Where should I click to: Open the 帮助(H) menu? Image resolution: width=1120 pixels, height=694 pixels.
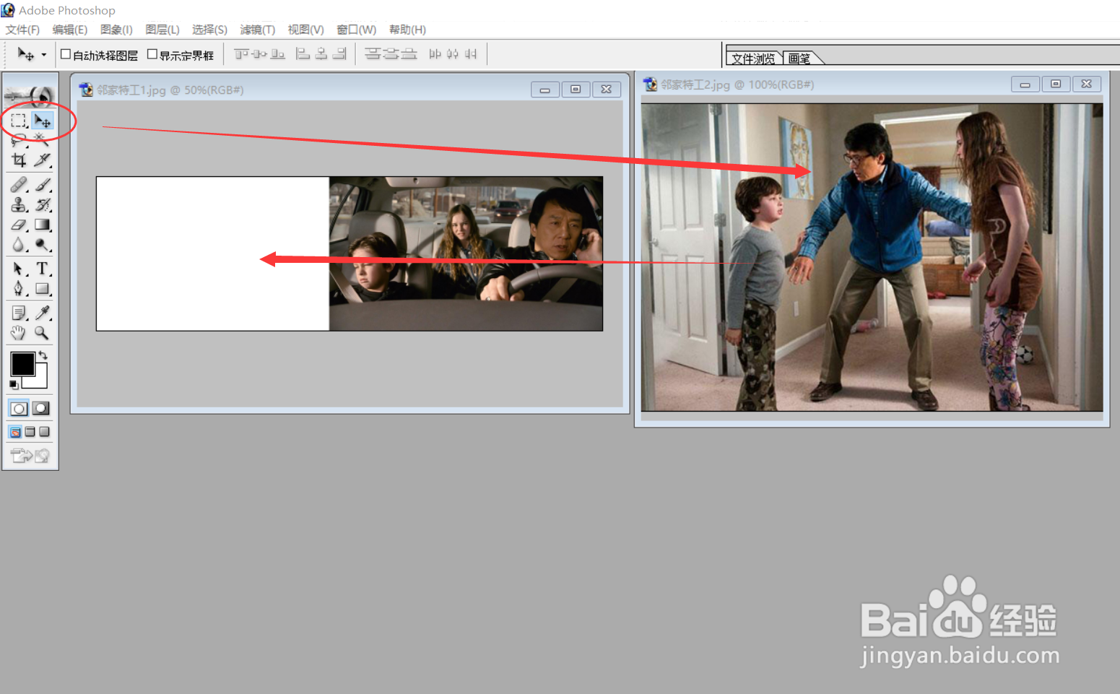tap(407, 30)
